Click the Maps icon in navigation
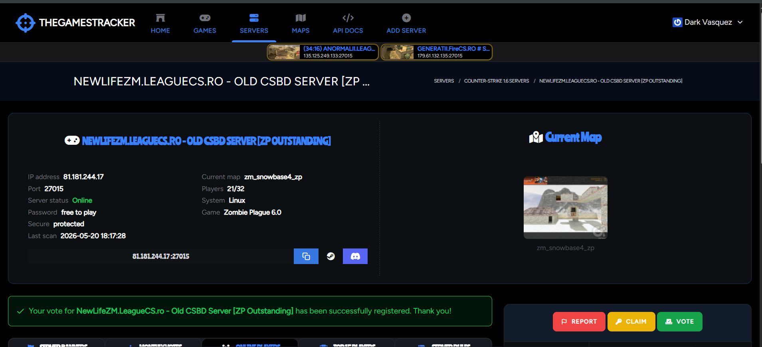This screenshot has width=762, height=347. pos(301,18)
